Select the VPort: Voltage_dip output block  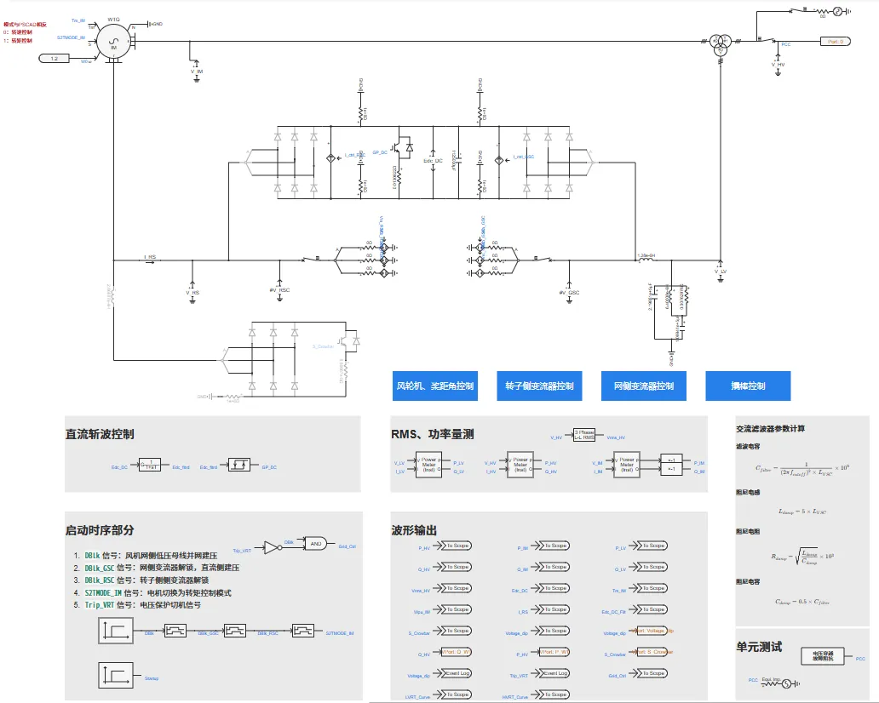[652, 631]
